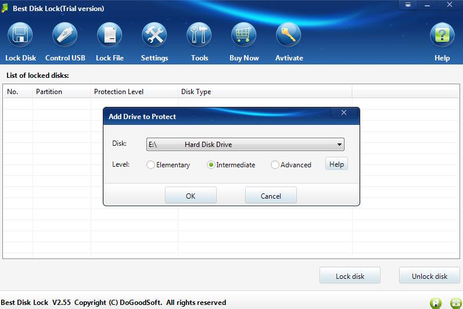Open the title bar menu dropdown icon
The image size is (463, 309).
click(408, 5)
